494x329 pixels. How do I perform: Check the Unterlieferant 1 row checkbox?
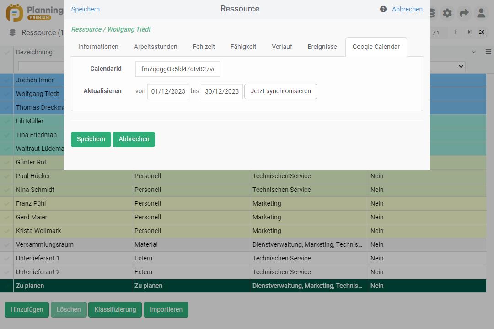coord(7,259)
